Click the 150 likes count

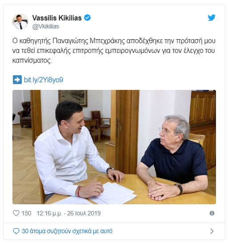tap(26, 213)
